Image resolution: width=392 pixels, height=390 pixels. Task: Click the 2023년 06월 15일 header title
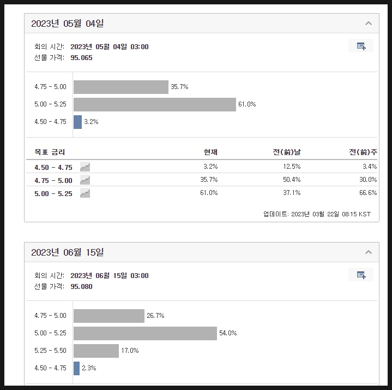point(67,252)
